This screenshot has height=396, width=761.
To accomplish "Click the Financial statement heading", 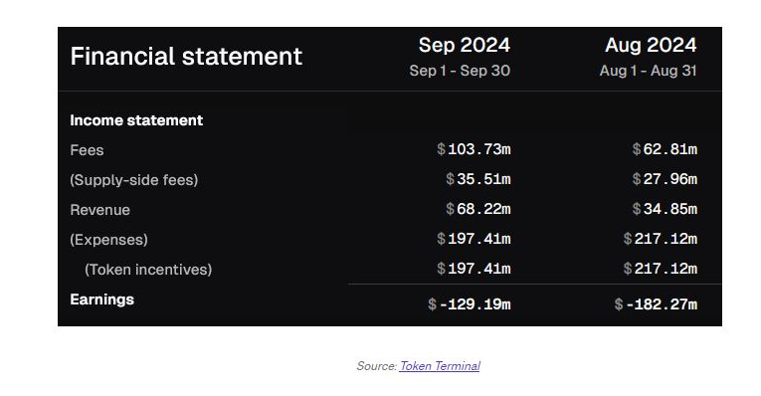I will (186, 57).
